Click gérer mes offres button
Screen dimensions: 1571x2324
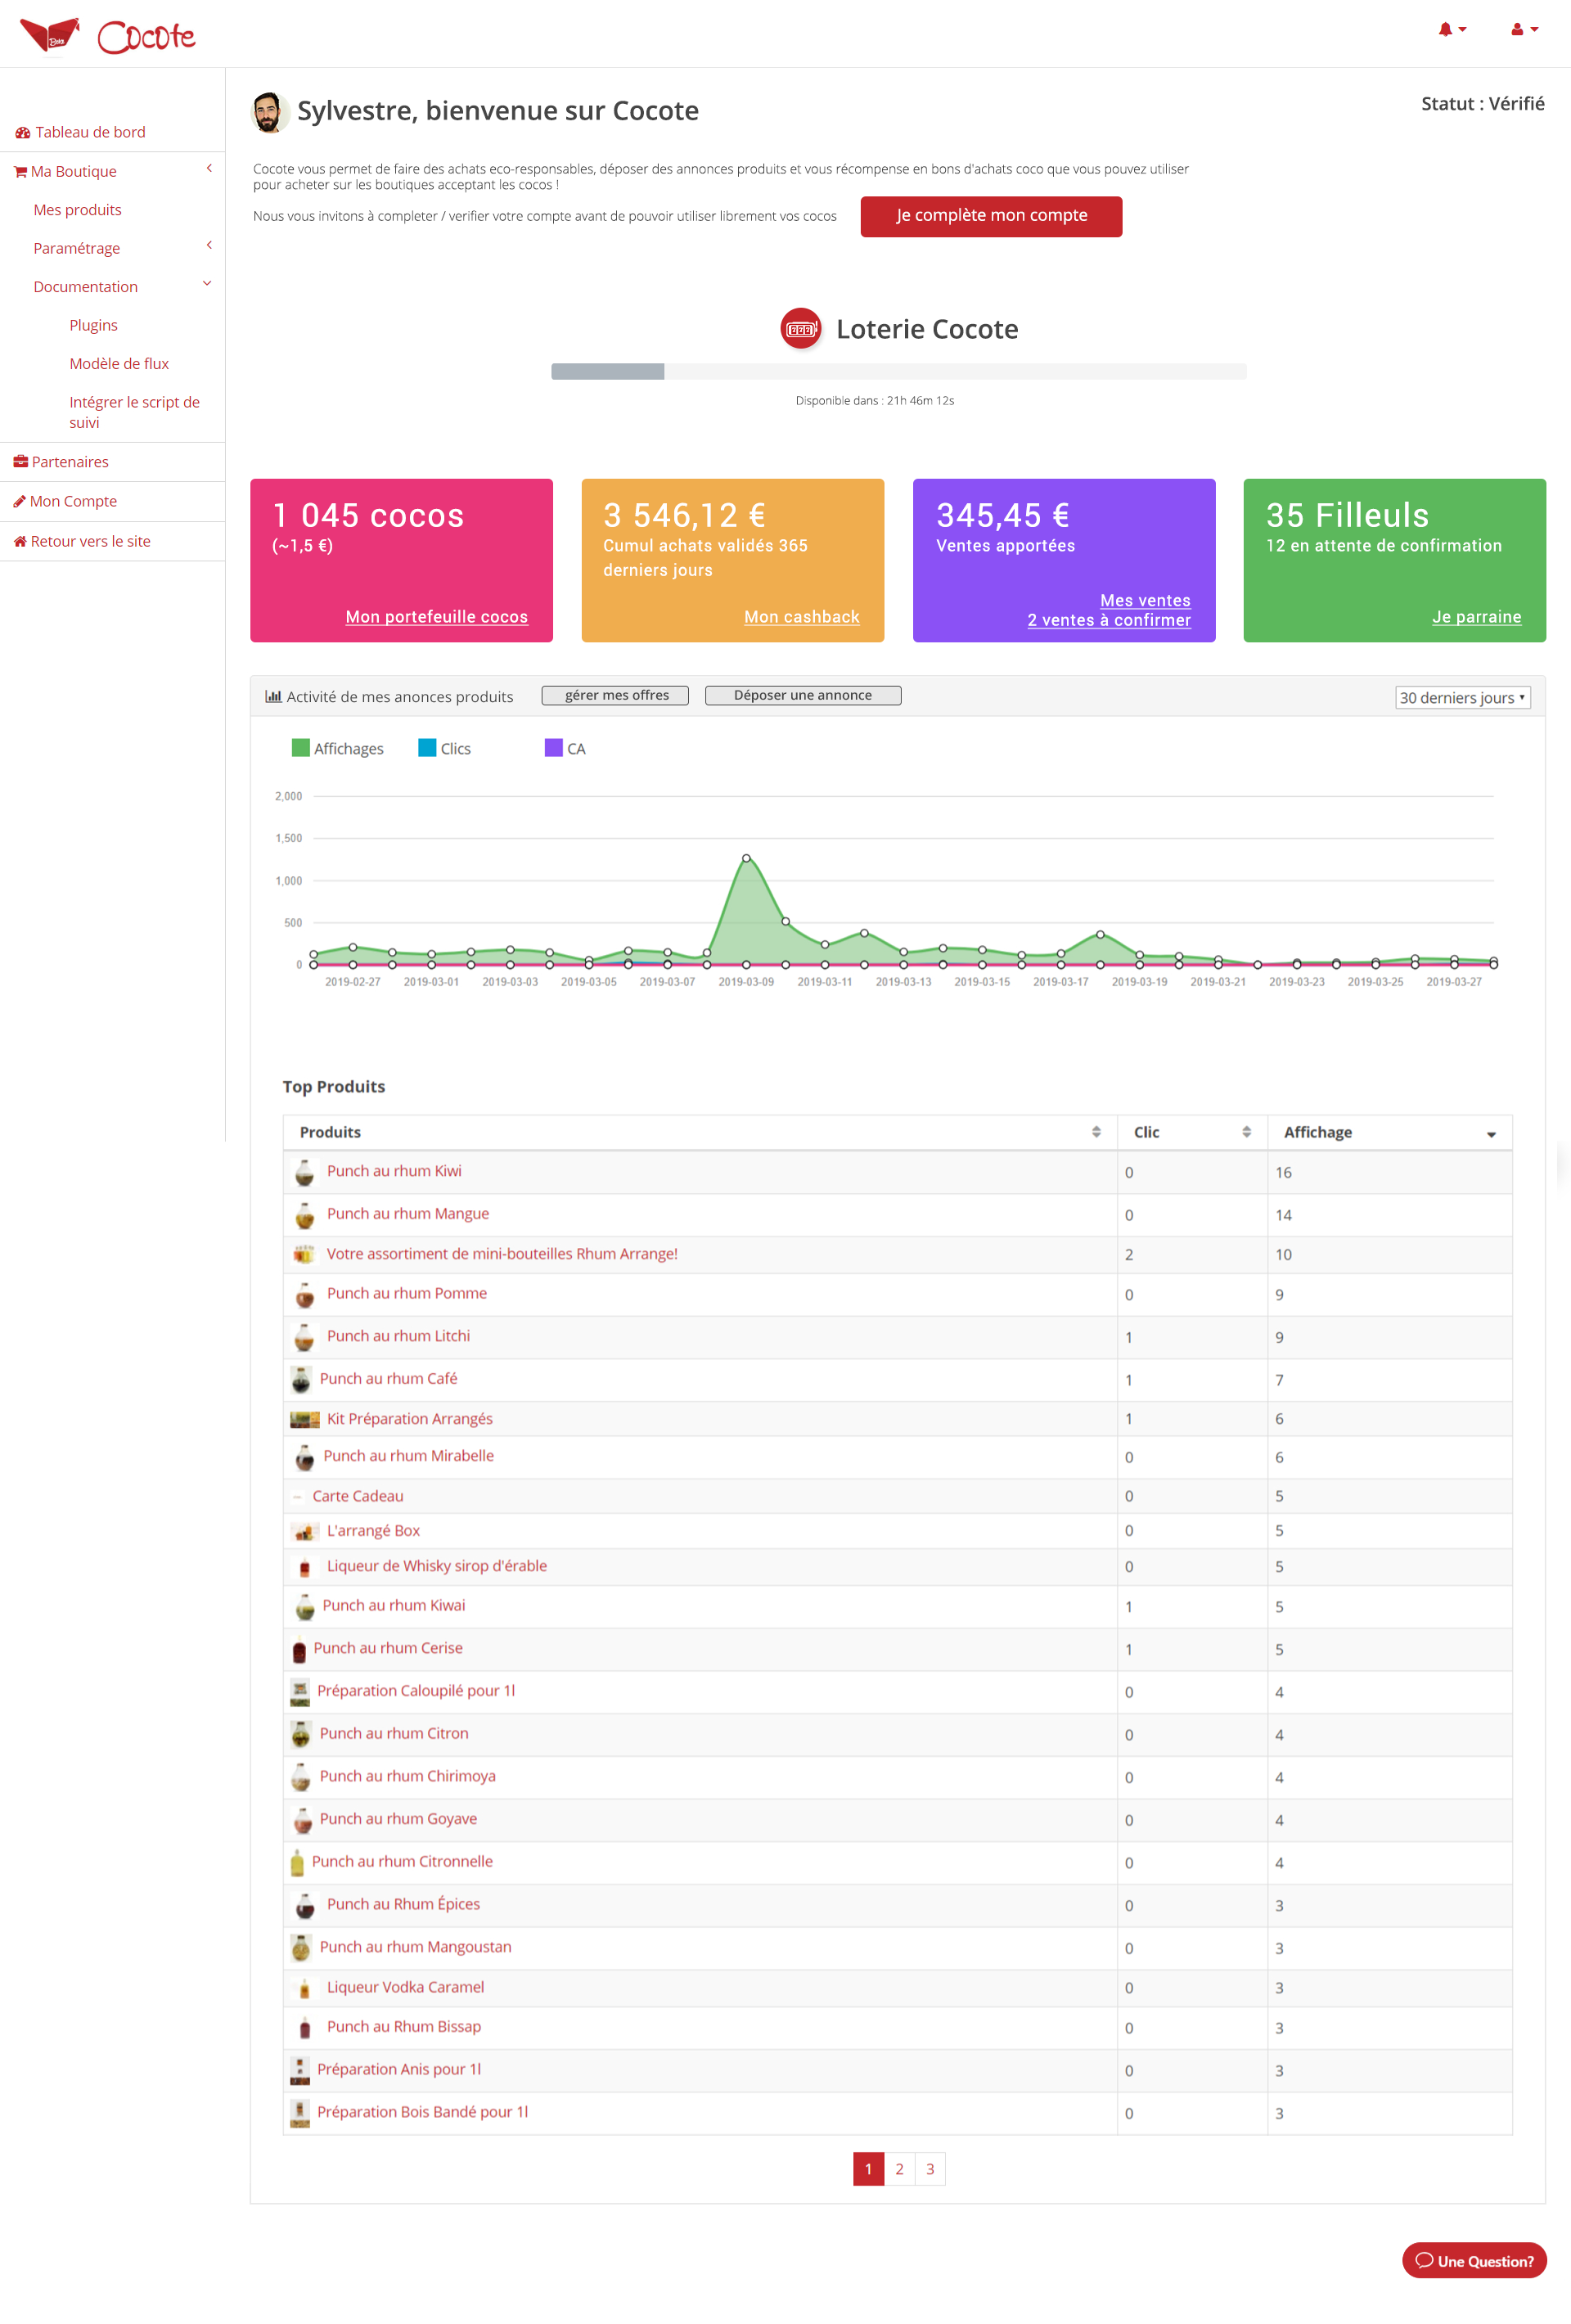615,695
